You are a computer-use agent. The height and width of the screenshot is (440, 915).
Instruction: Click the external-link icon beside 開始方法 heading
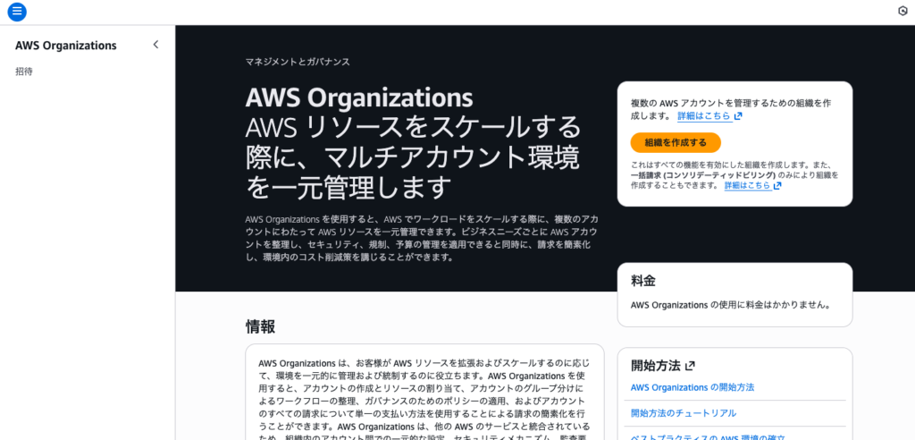pos(690,366)
